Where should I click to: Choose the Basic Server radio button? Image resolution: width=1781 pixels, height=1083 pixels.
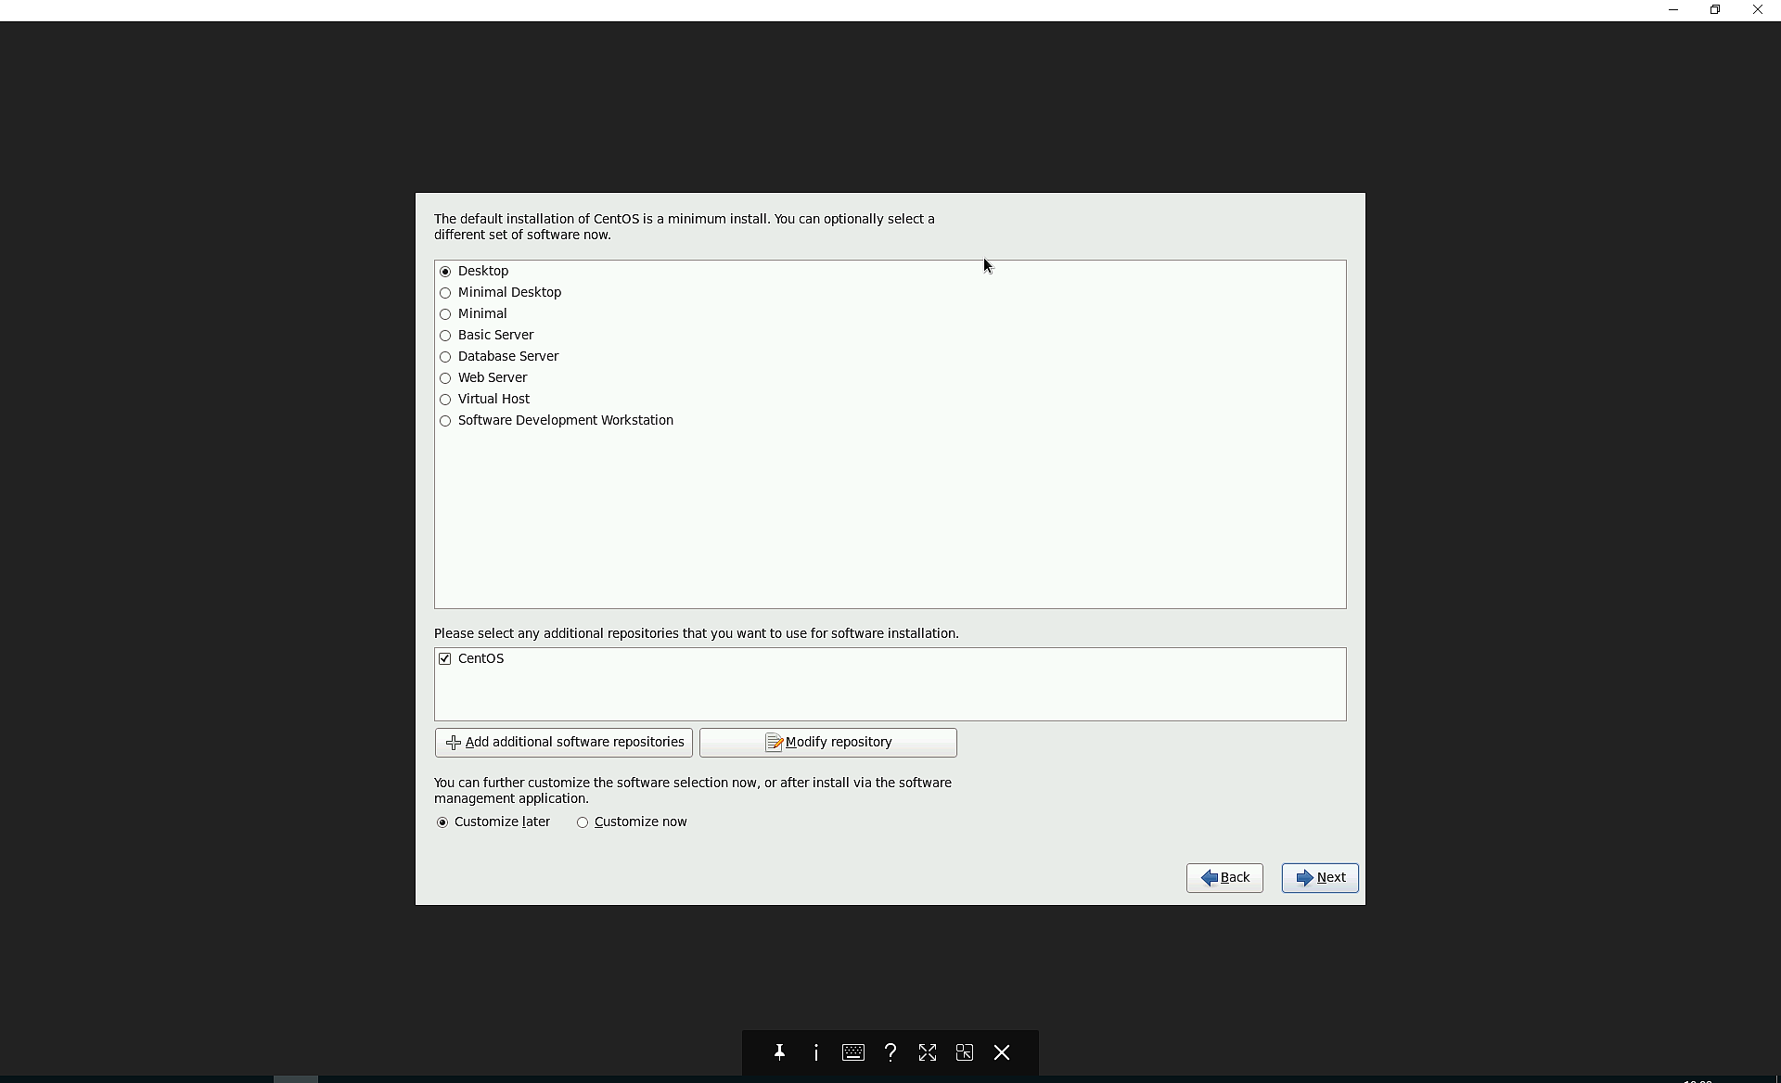446,336
